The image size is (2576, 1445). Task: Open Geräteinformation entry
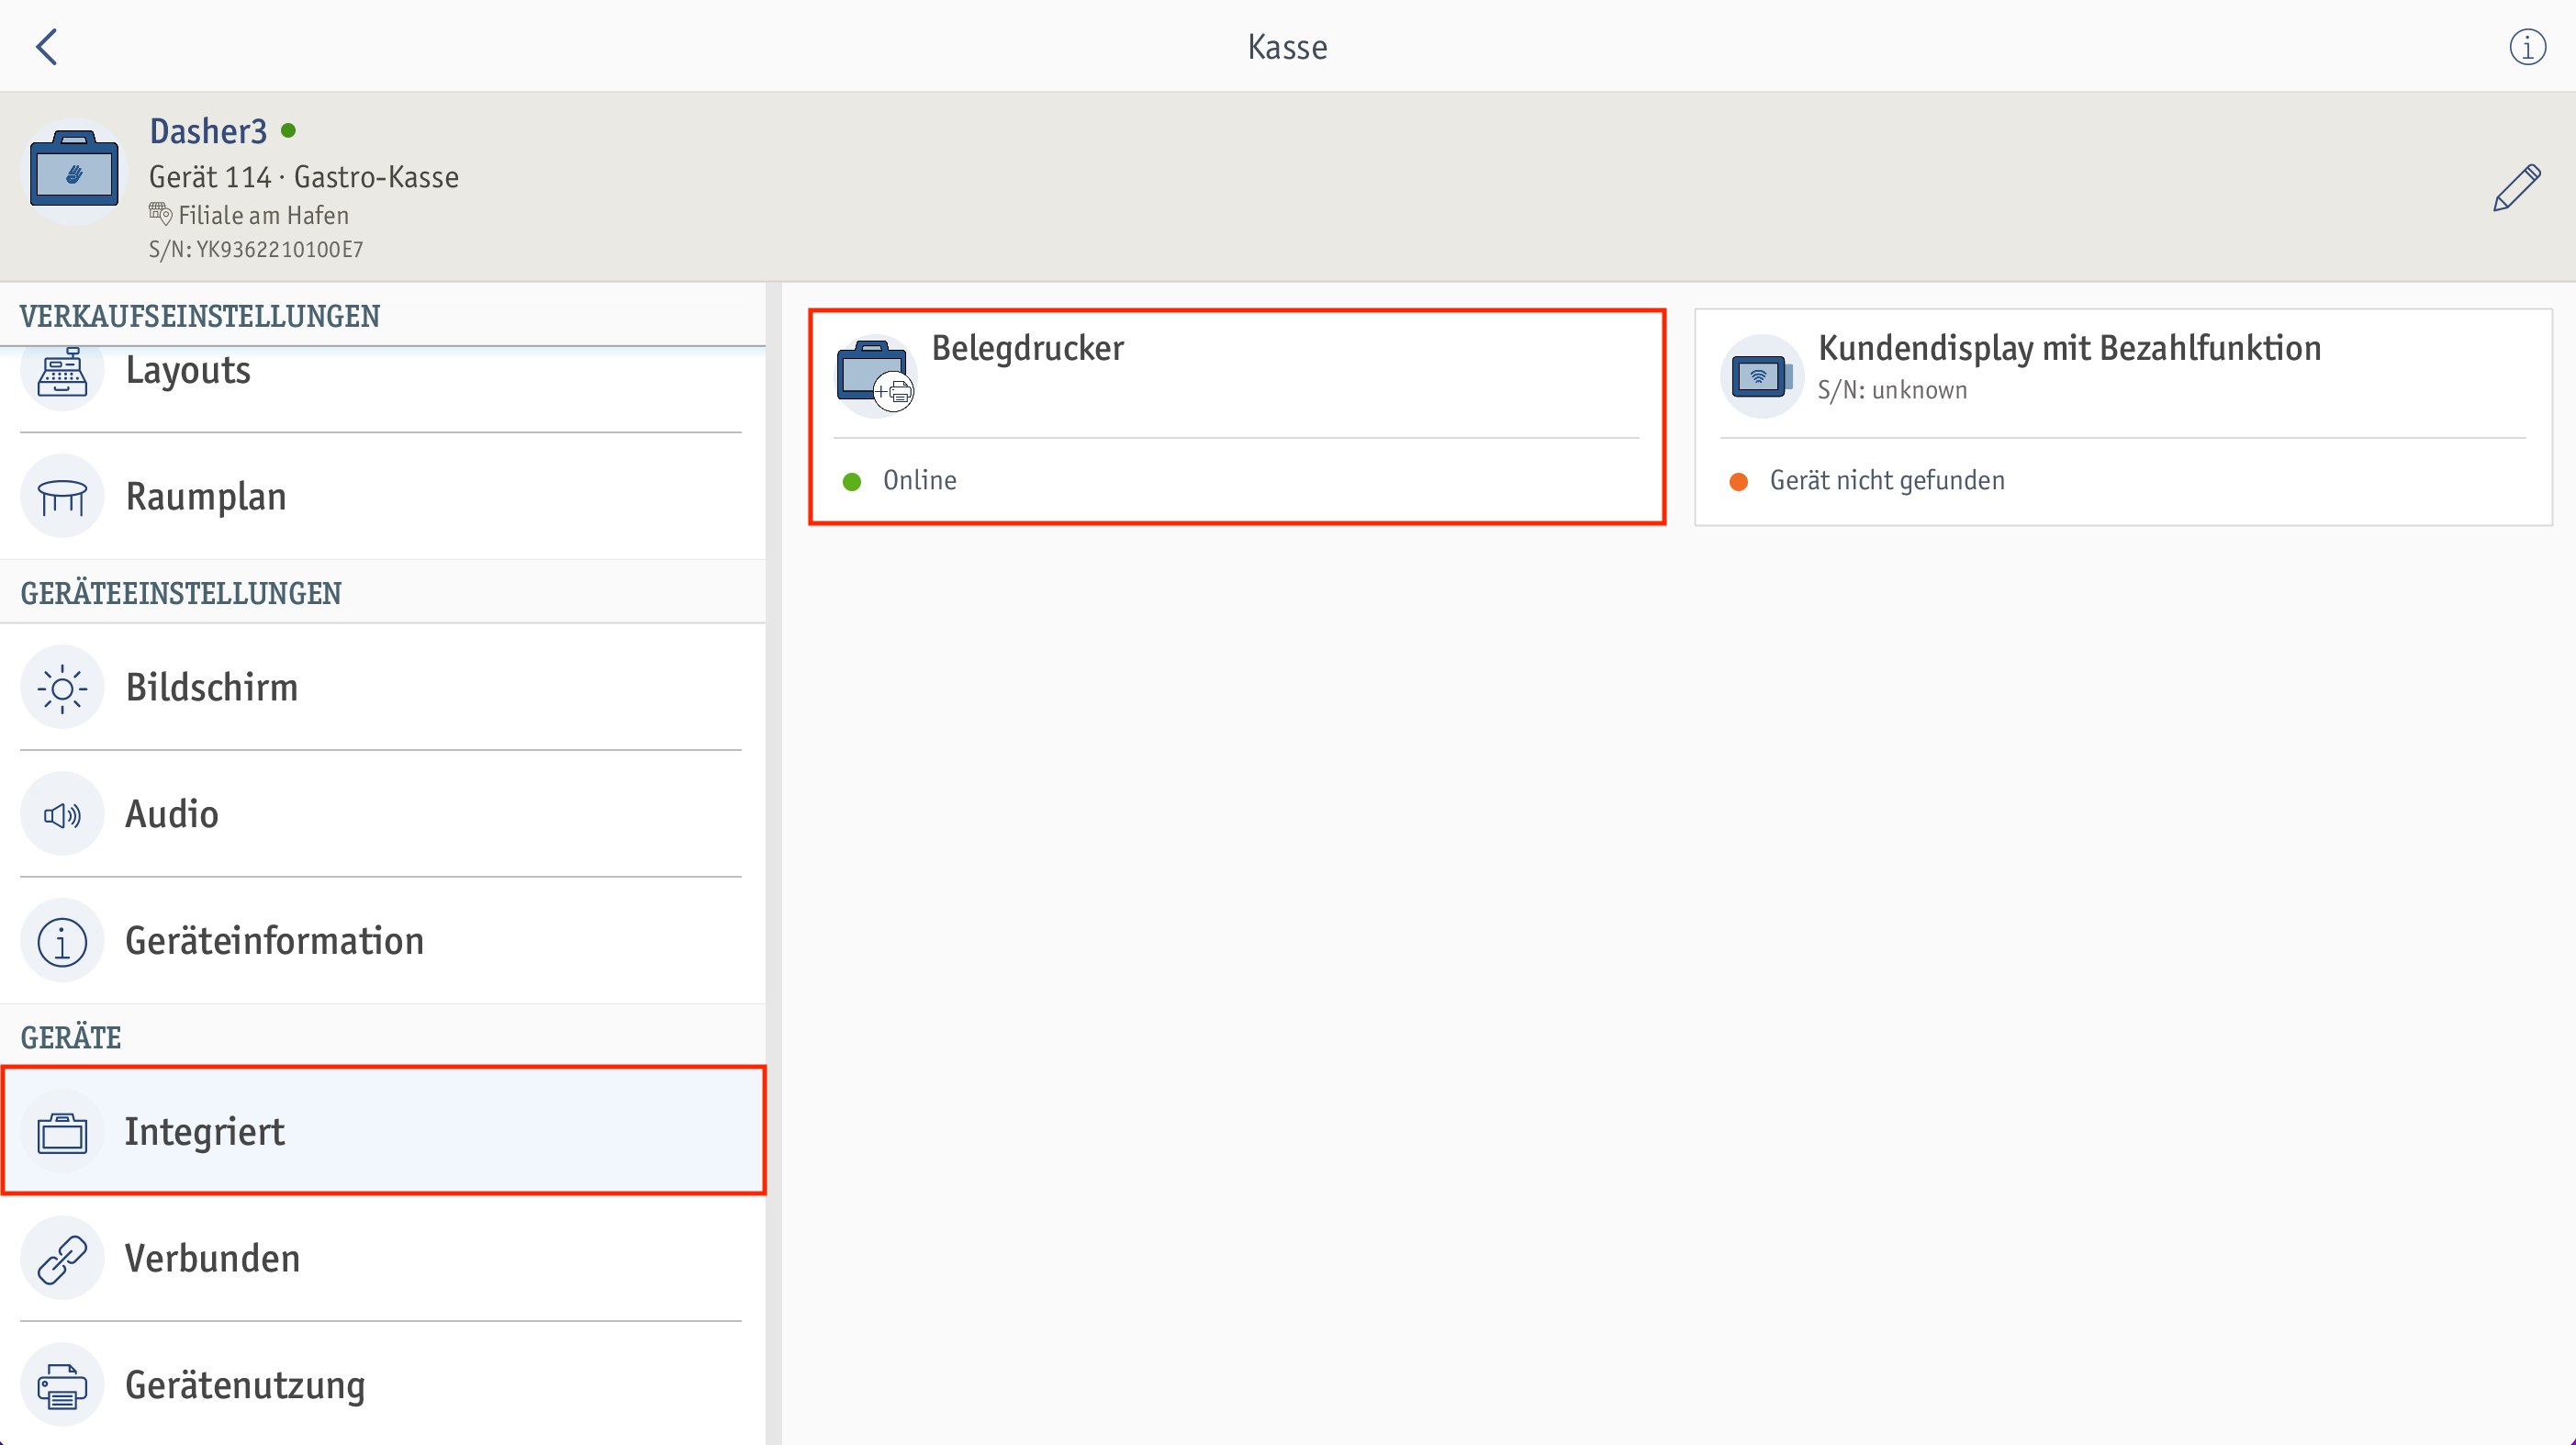(x=383, y=941)
